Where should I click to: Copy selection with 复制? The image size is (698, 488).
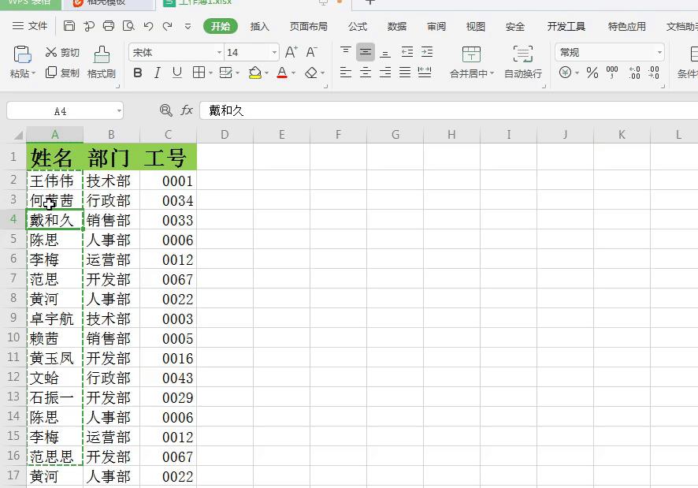62,73
